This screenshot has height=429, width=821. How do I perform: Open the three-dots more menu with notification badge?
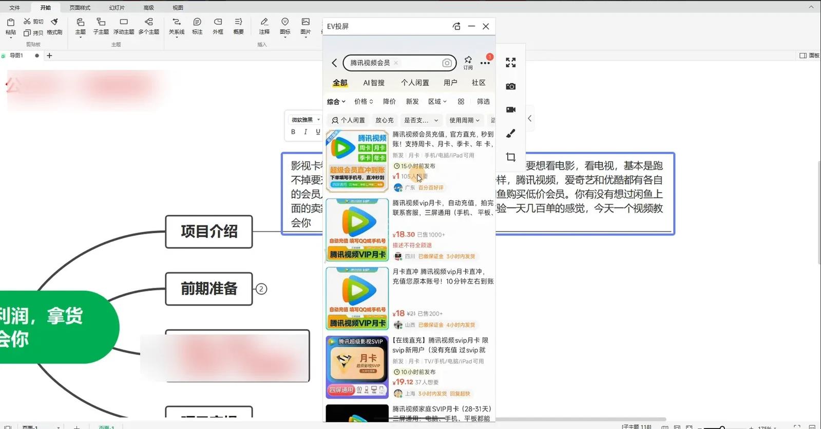click(x=485, y=63)
